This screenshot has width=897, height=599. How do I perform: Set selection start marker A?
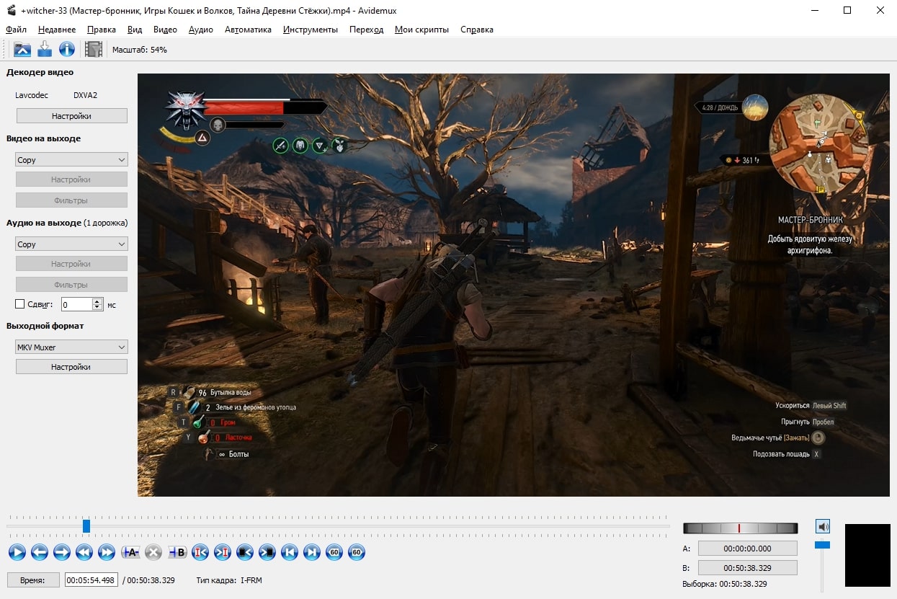pyautogui.click(x=130, y=552)
